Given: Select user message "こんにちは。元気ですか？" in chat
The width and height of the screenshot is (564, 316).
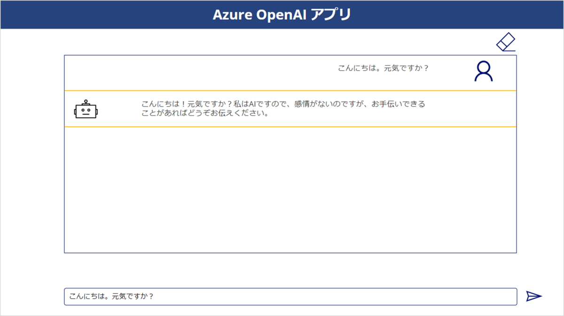Looking at the screenshot, I should click(x=384, y=68).
